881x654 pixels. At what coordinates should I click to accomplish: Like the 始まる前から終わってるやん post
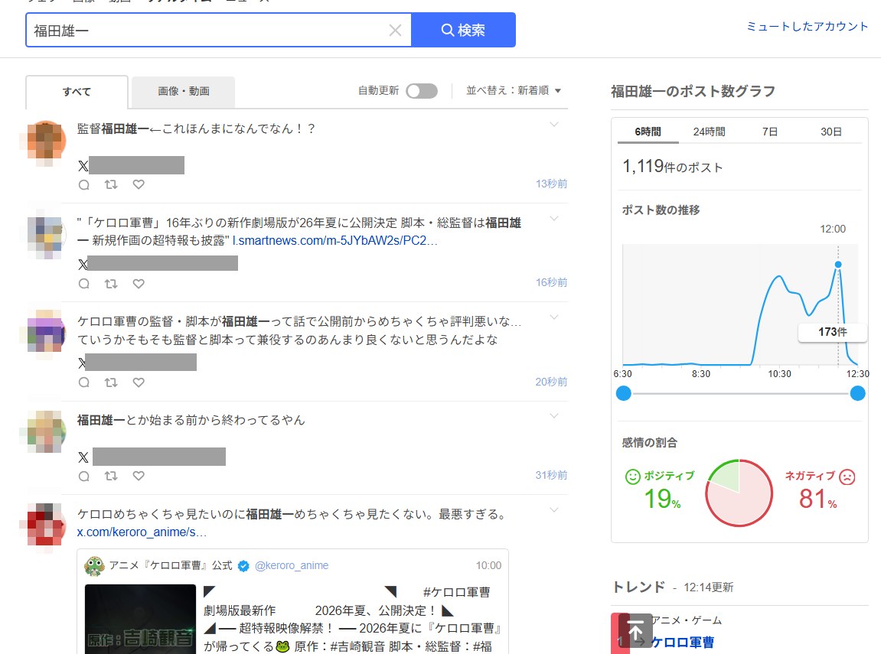[139, 476]
